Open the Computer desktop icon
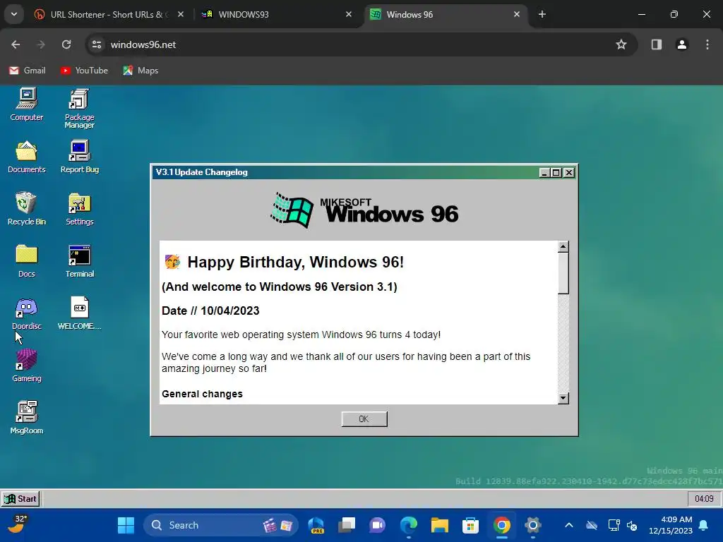Screen dimensions: 723x542 coord(27,104)
